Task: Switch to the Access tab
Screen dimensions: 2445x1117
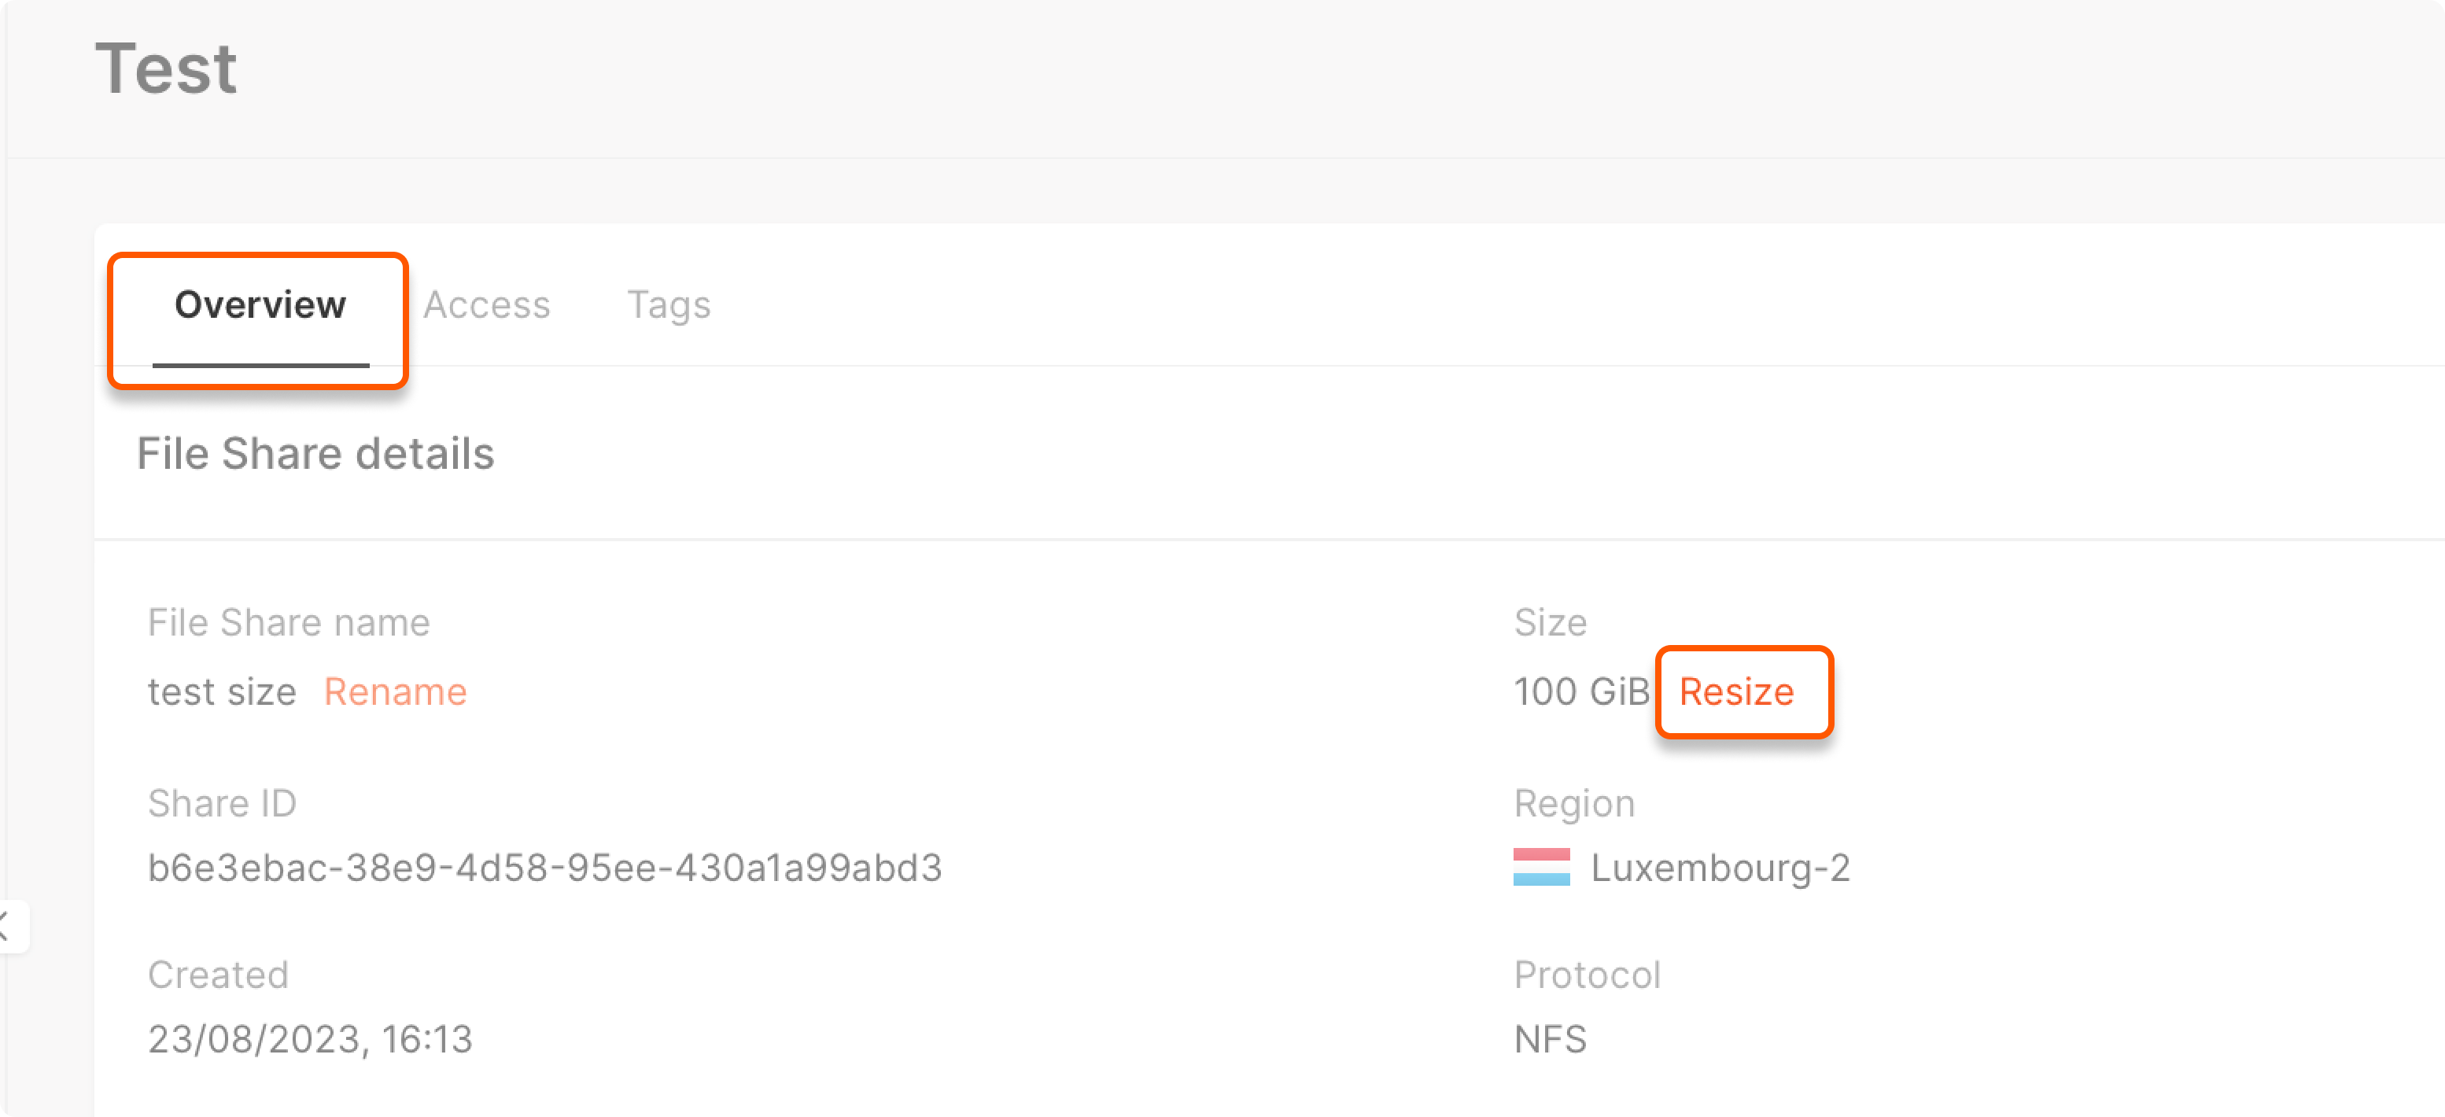Action: (x=487, y=304)
